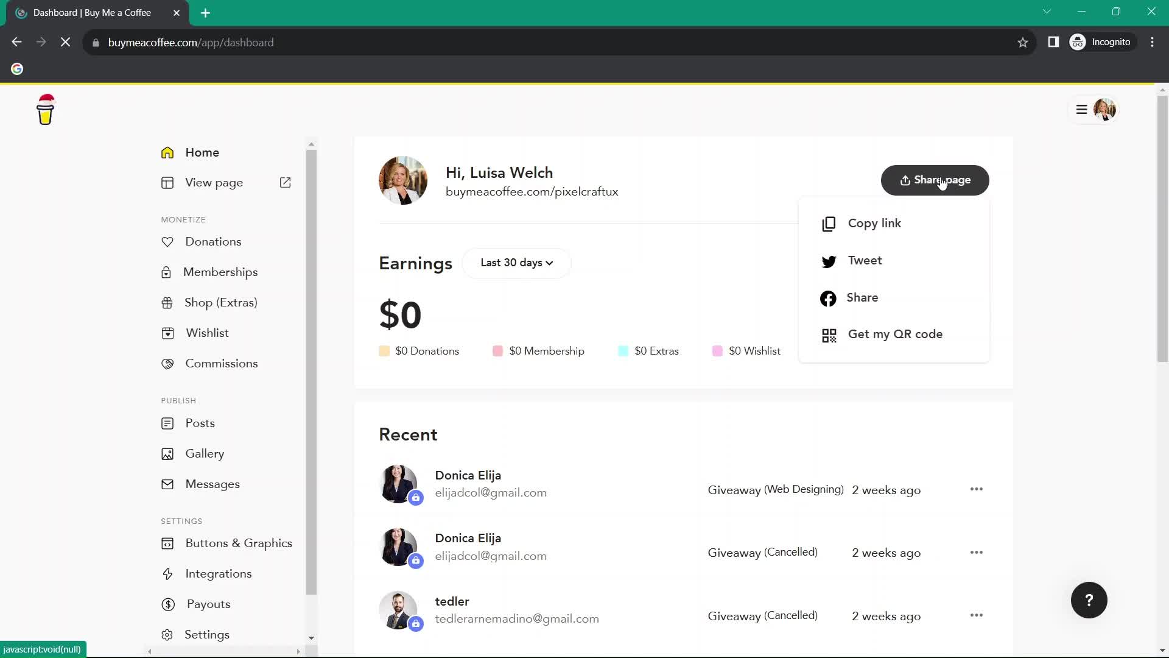Viewport: 1169px width, 658px height.
Task: Open three-dot menu for tedler row
Action: tap(977, 615)
